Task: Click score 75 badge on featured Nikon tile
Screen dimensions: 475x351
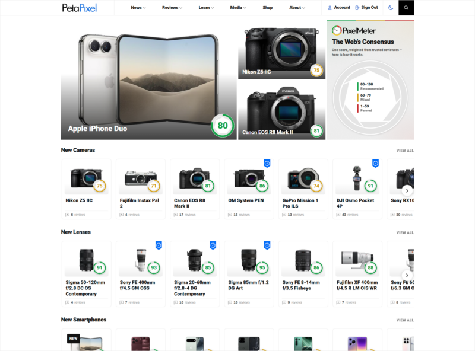Action: [x=316, y=70]
